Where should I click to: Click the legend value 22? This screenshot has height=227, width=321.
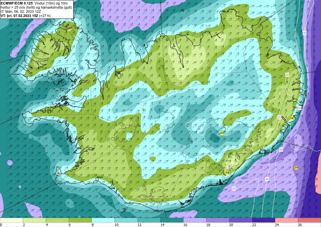(254, 225)
